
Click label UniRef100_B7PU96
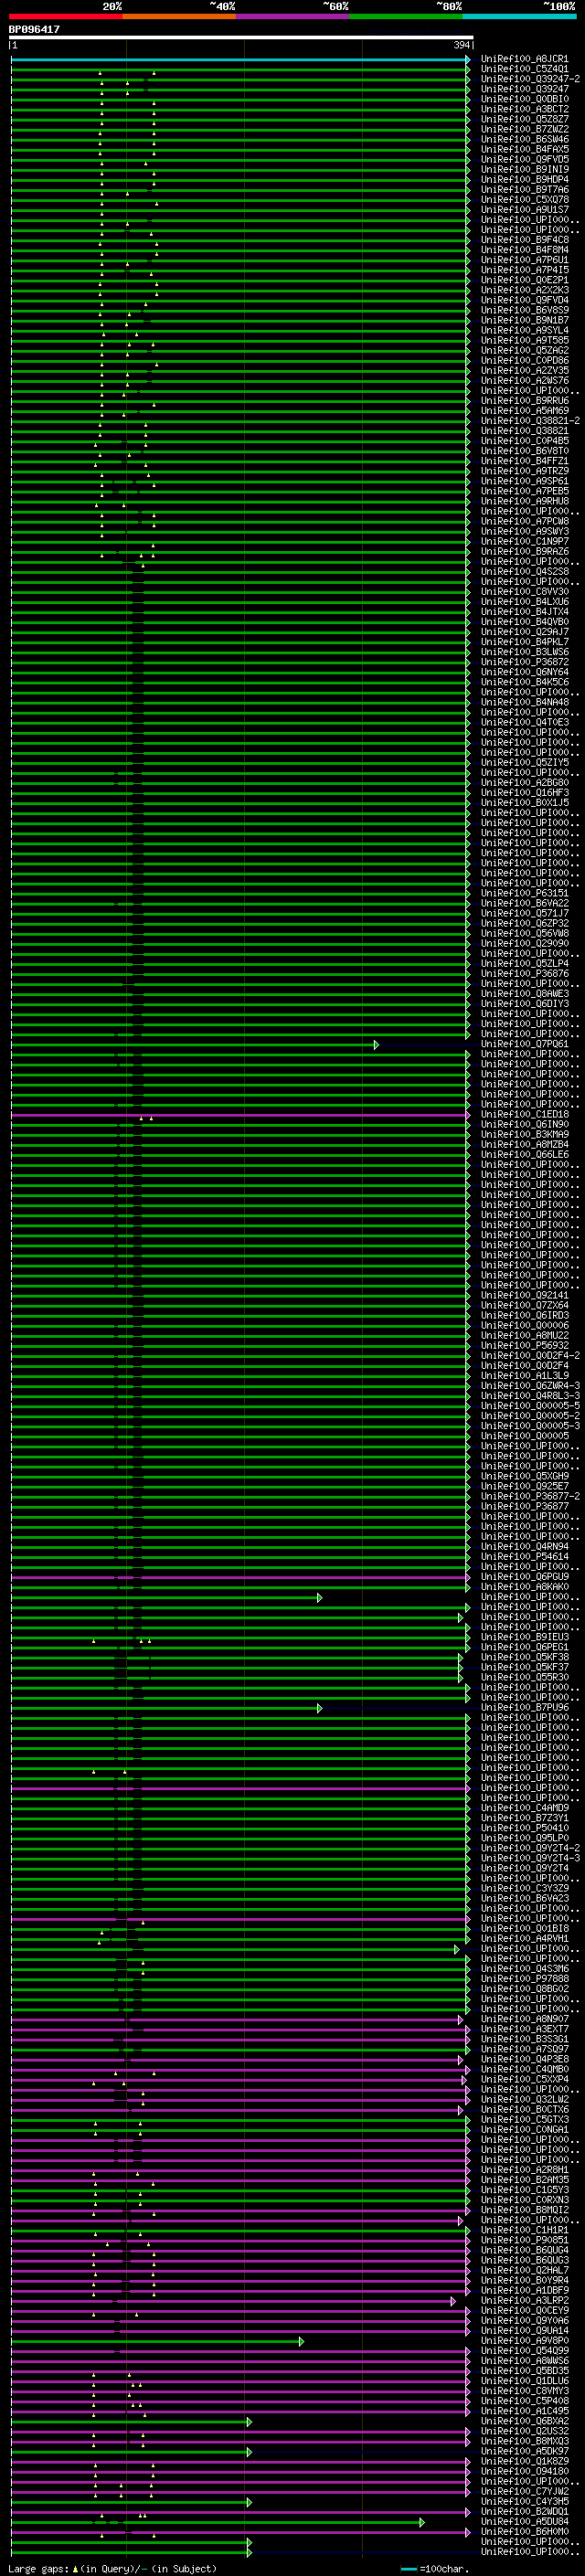[x=525, y=1707]
